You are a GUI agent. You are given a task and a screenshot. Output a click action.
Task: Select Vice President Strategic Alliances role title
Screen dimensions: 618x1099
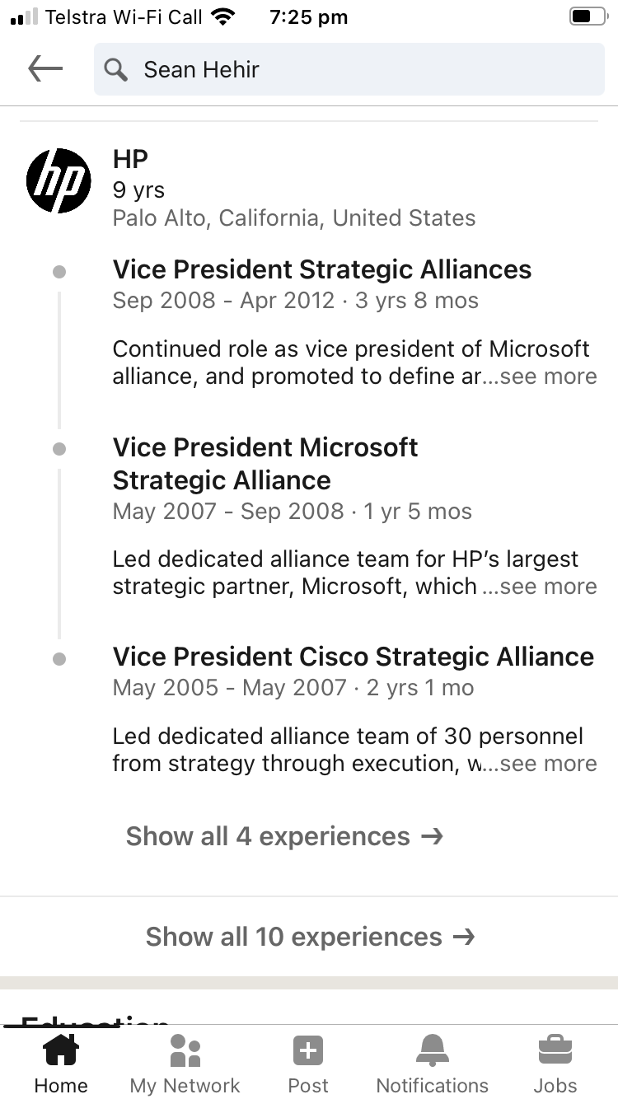coord(322,269)
